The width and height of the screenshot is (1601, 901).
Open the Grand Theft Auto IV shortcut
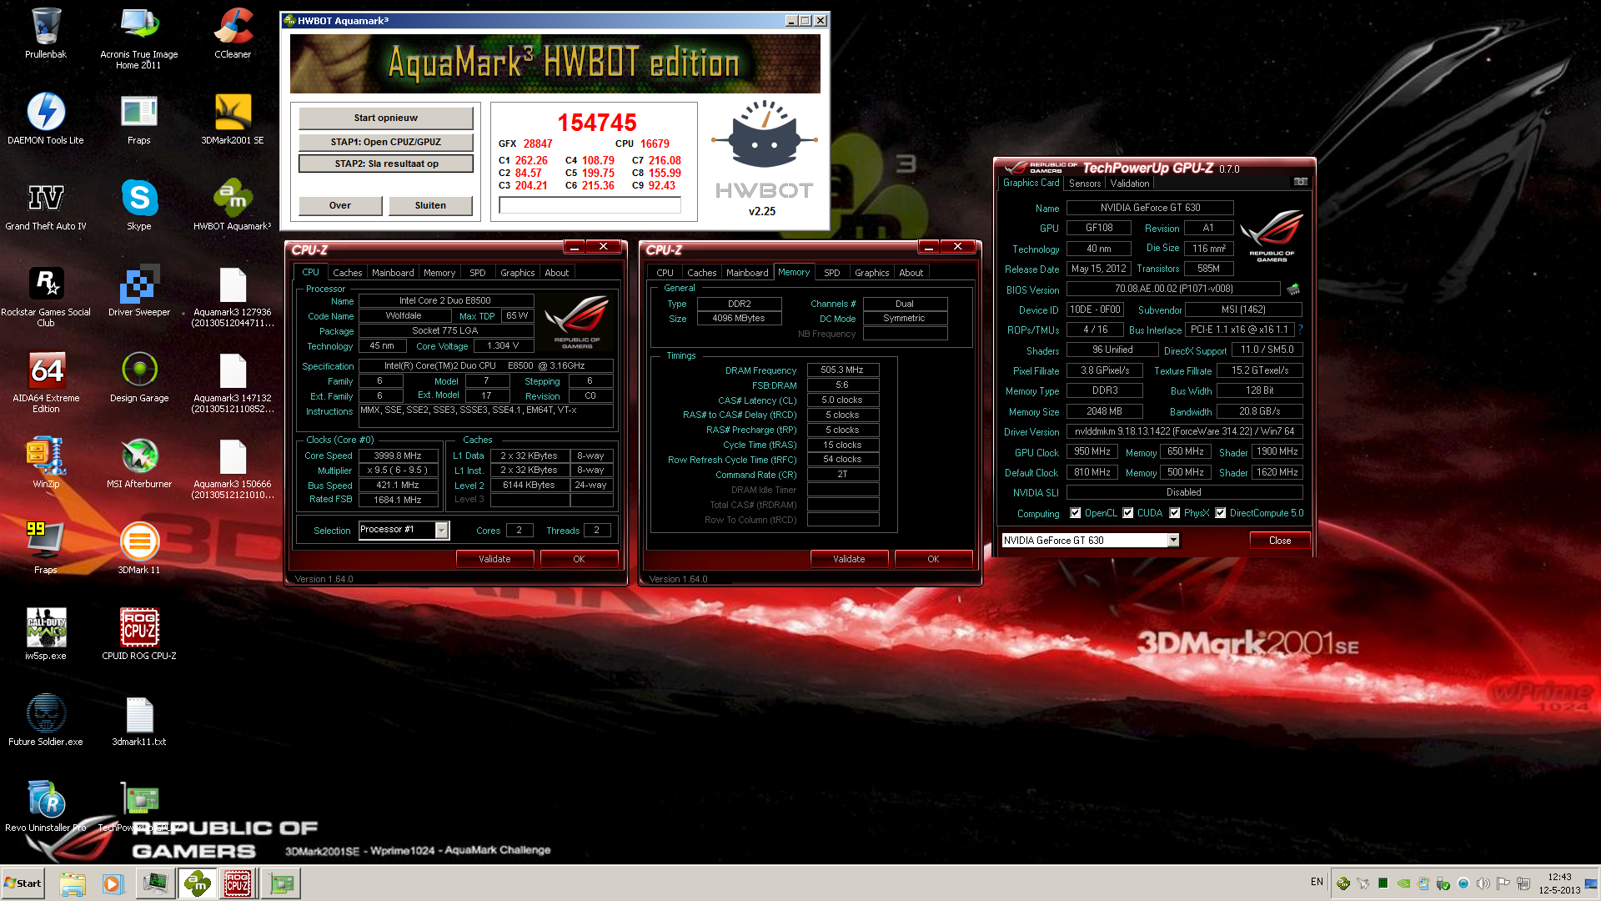[46, 204]
